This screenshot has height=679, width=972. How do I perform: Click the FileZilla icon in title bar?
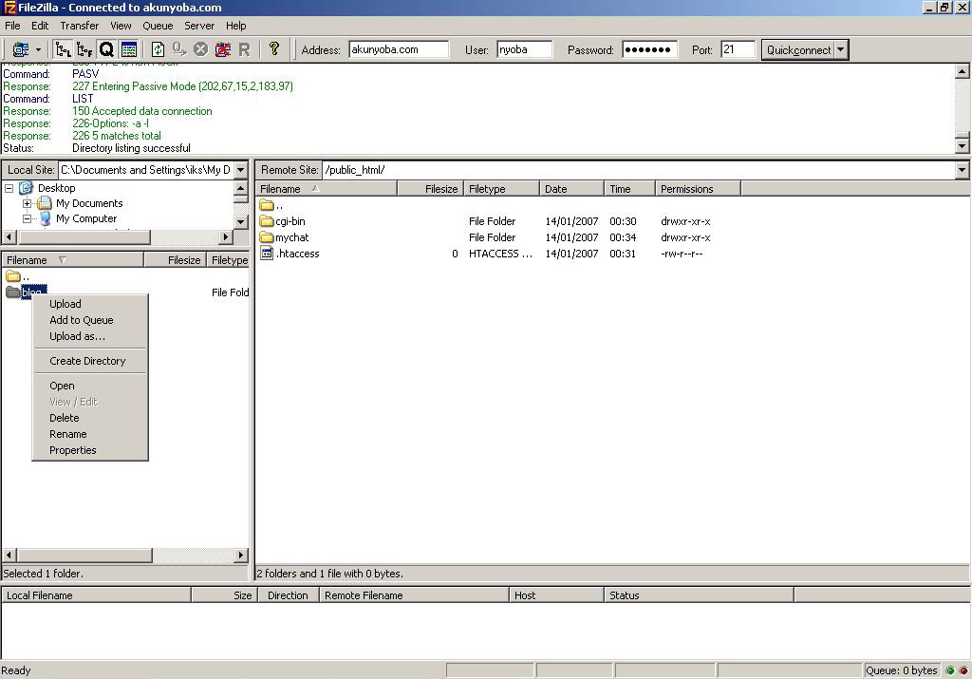(9, 8)
